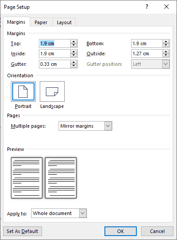
Task: Decrease Inside margin with down arrow
Action: [x=73, y=55]
